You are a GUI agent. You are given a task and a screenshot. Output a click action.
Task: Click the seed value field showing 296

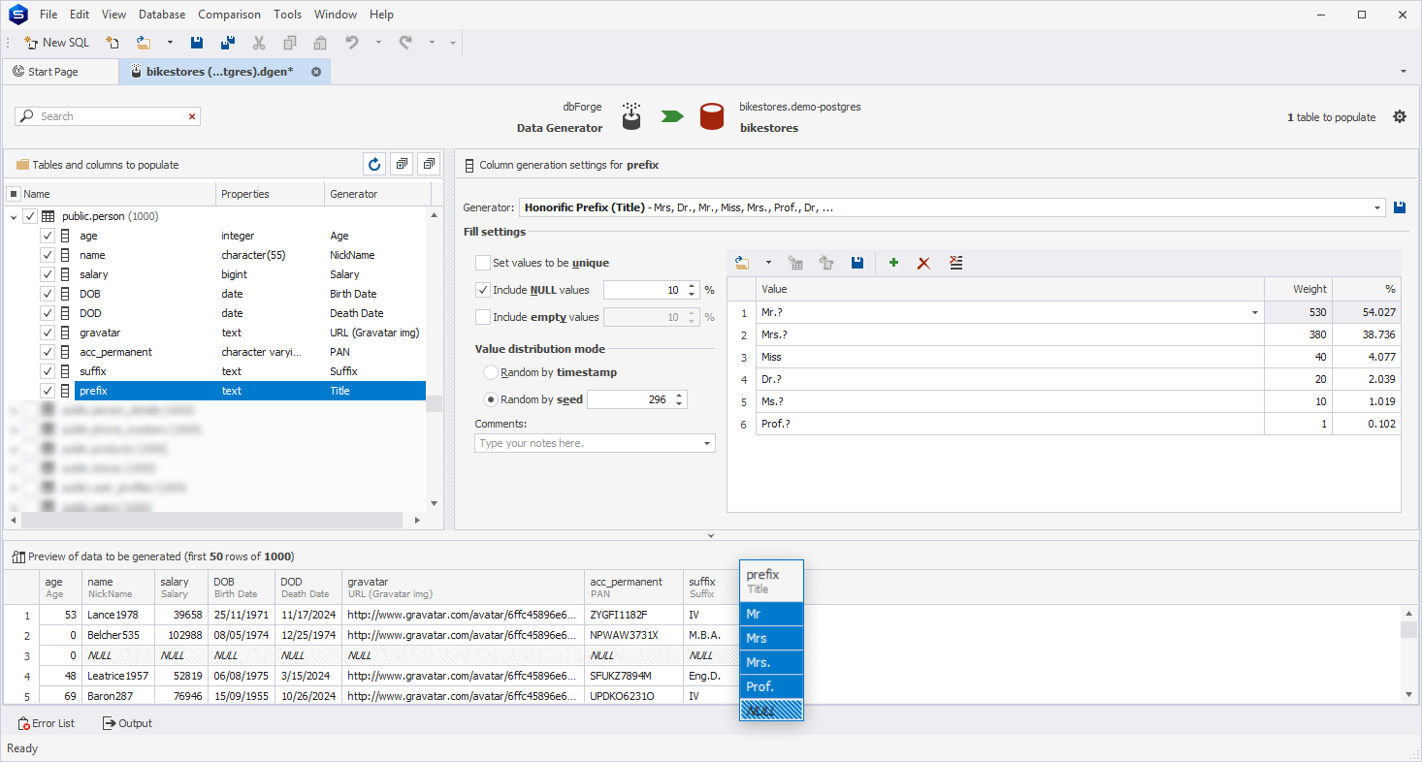630,399
